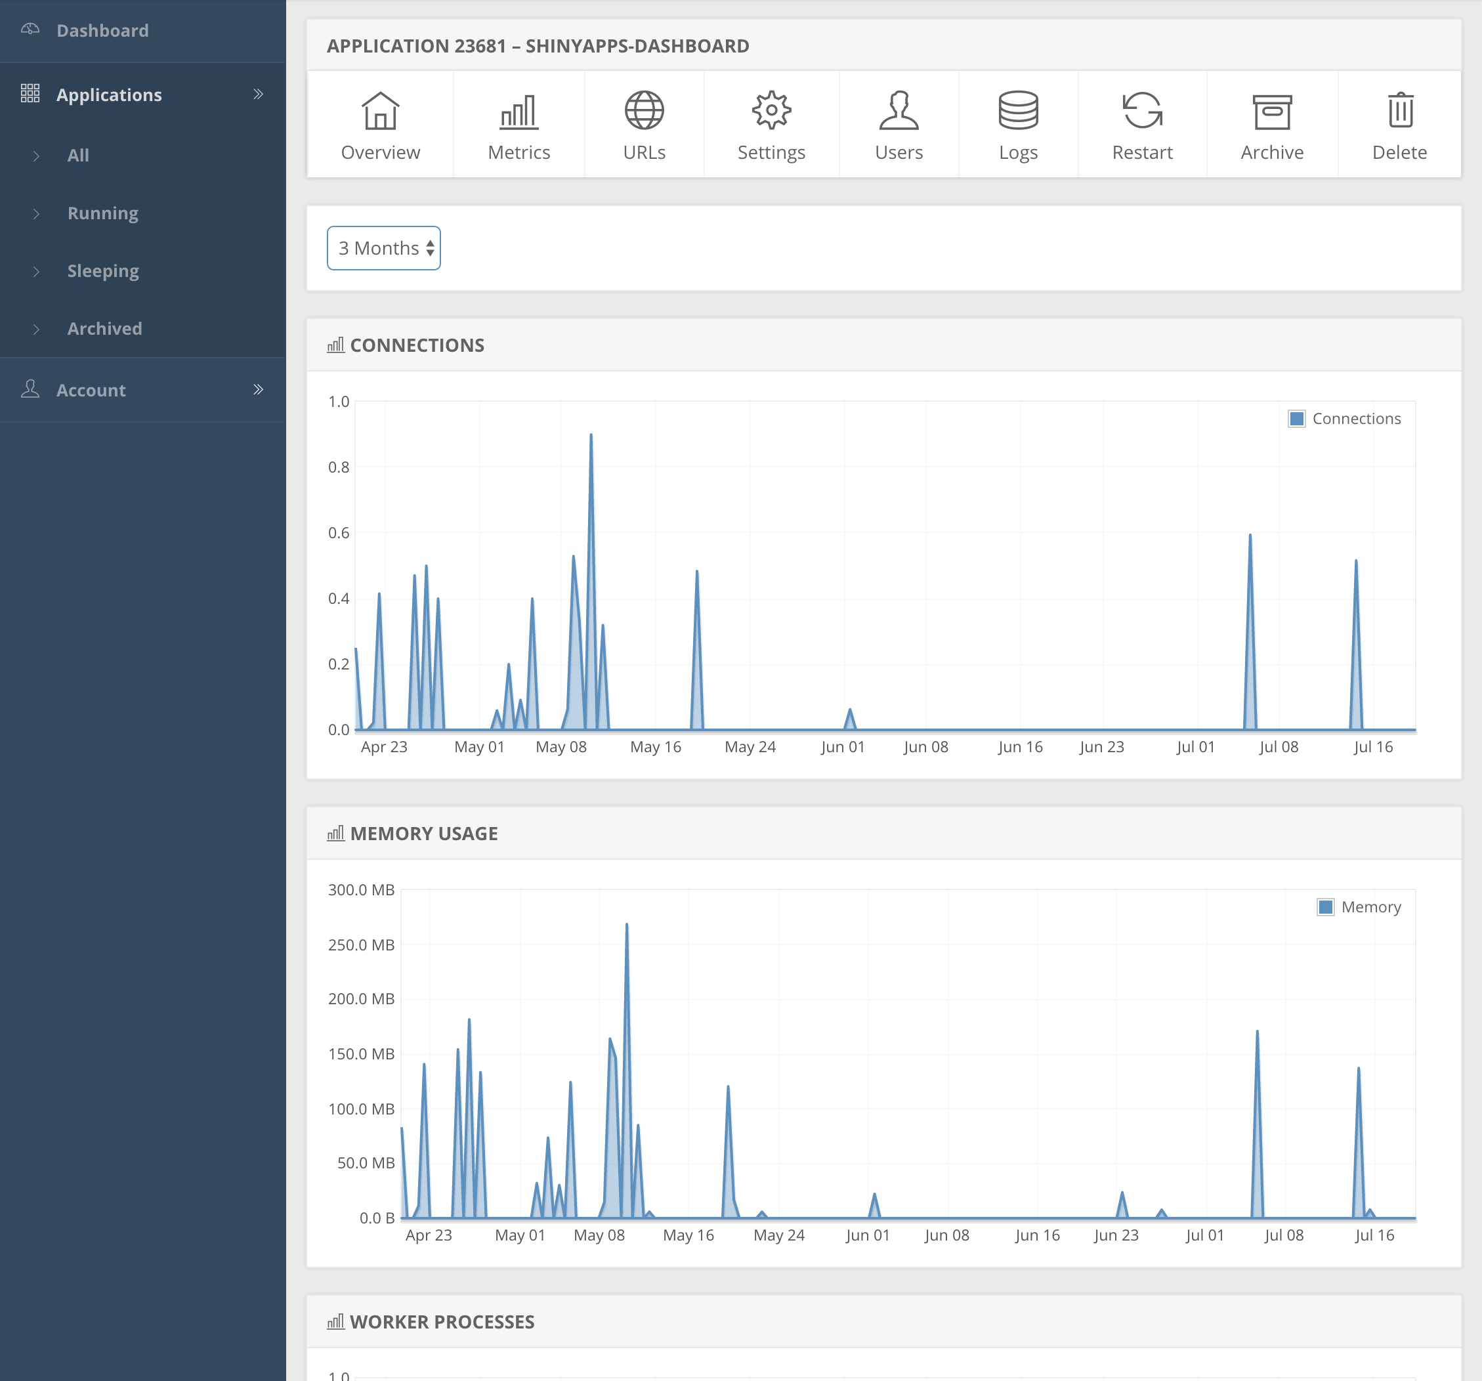
Task: Click the Metrics tab label
Action: click(x=519, y=152)
